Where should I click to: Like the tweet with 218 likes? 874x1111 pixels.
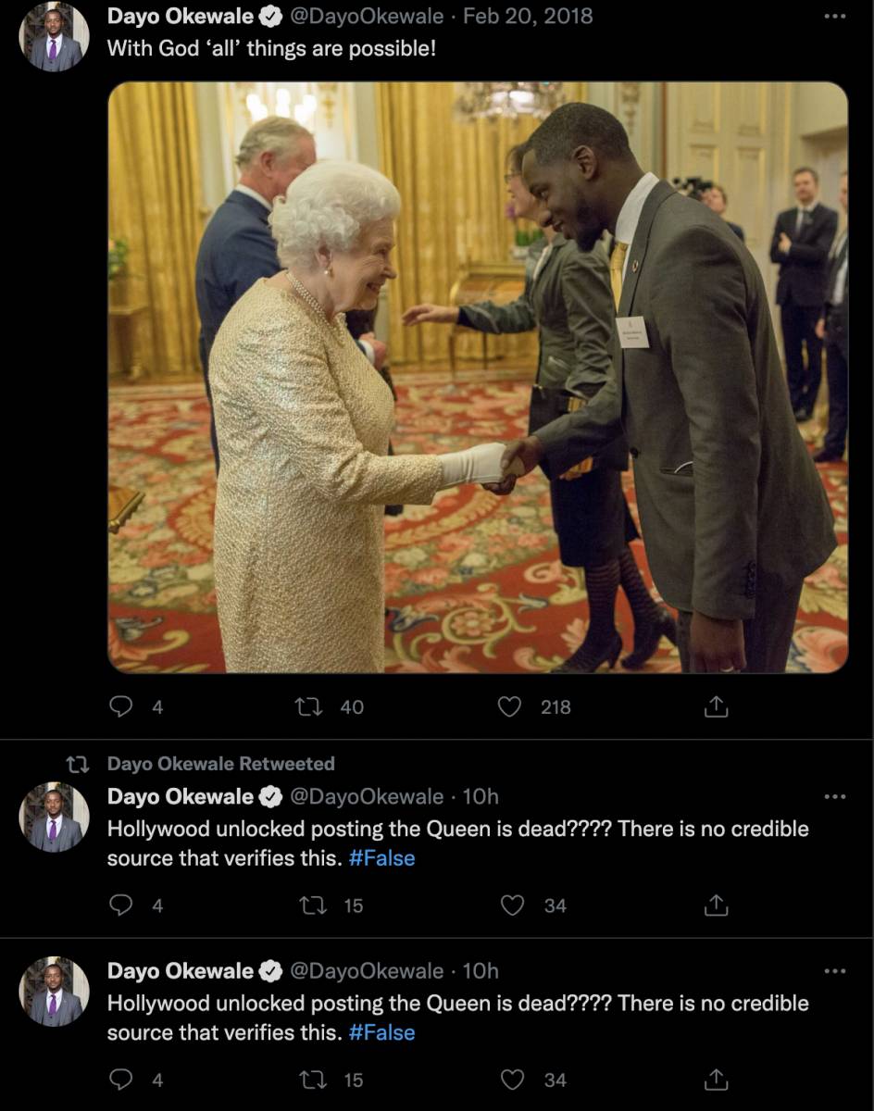point(510,707)
